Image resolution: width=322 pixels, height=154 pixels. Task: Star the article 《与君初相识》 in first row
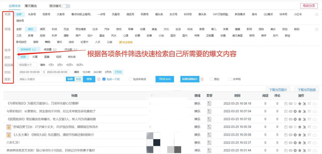tap(299, 104)
